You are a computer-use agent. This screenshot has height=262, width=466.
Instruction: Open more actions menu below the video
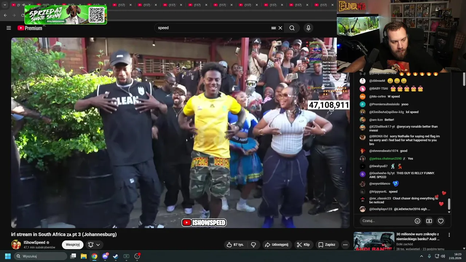tap(345, 245)
